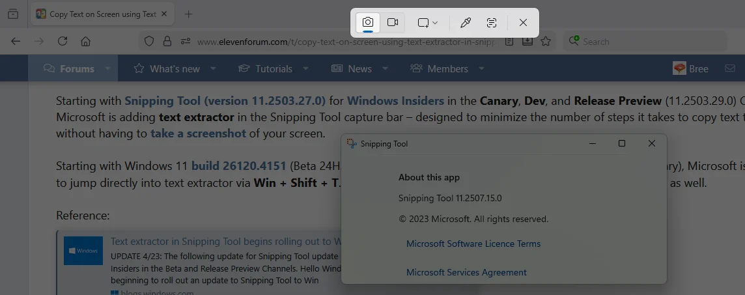Open site permissions icon in address bar
This screenshot has height=295, width=745.
coord(186,41)
